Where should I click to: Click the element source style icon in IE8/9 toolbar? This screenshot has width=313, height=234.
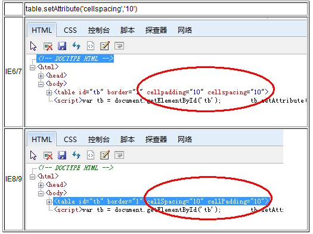91,155
